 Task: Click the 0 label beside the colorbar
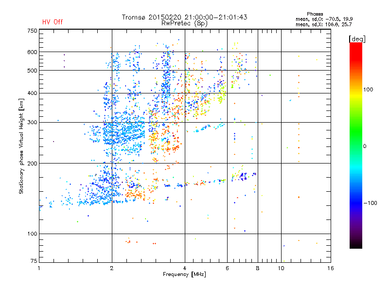click(370, 146)
